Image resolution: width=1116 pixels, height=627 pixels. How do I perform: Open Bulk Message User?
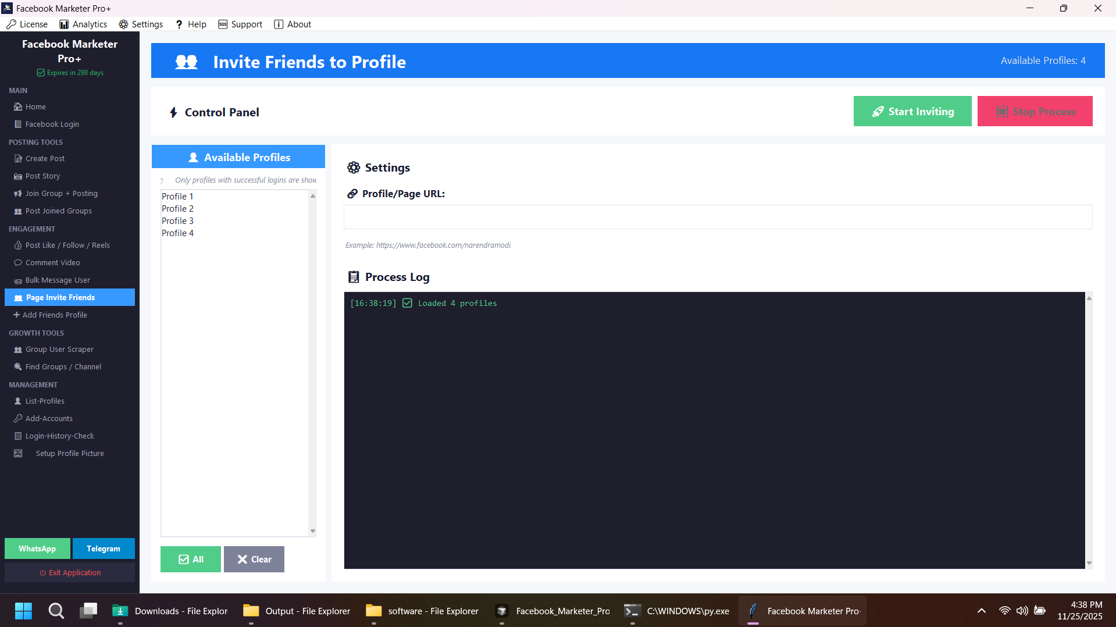tap(57, 280)
